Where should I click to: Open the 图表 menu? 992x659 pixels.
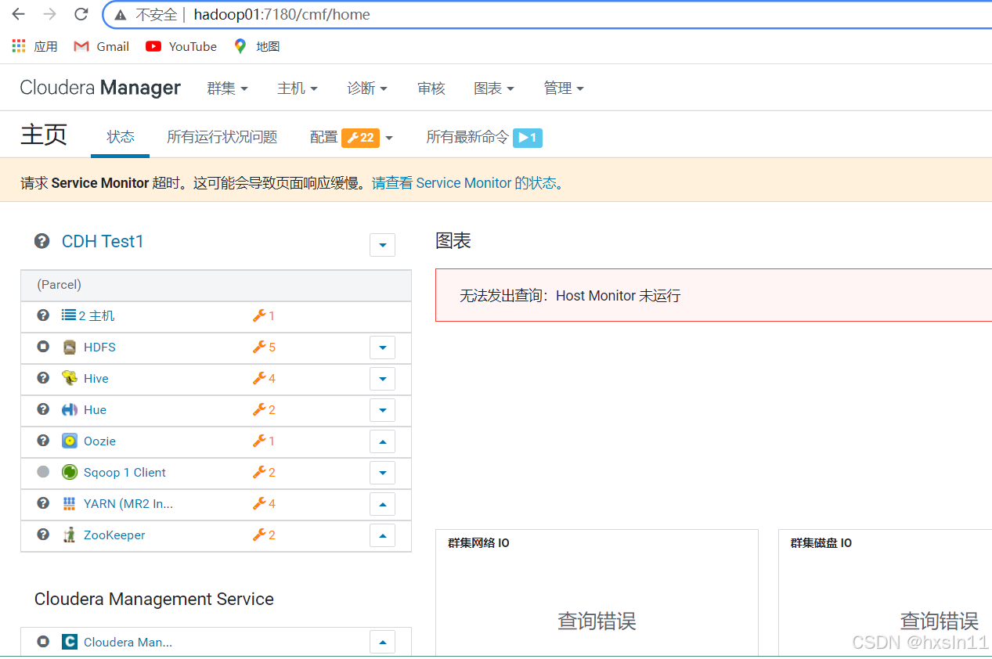(494, 88)
